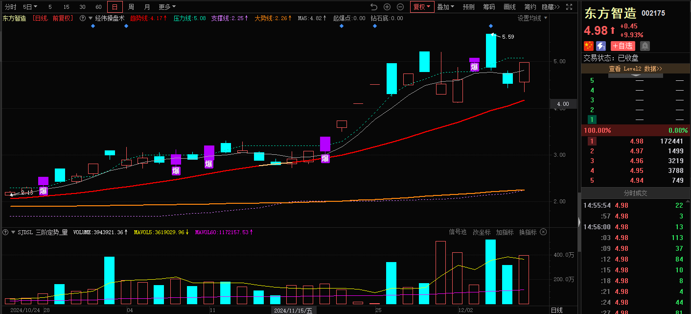This screenshot has height=314, width=691.
Task: Expand the 叠加 overlay dropdown
Action: click(x=445, y=7)
